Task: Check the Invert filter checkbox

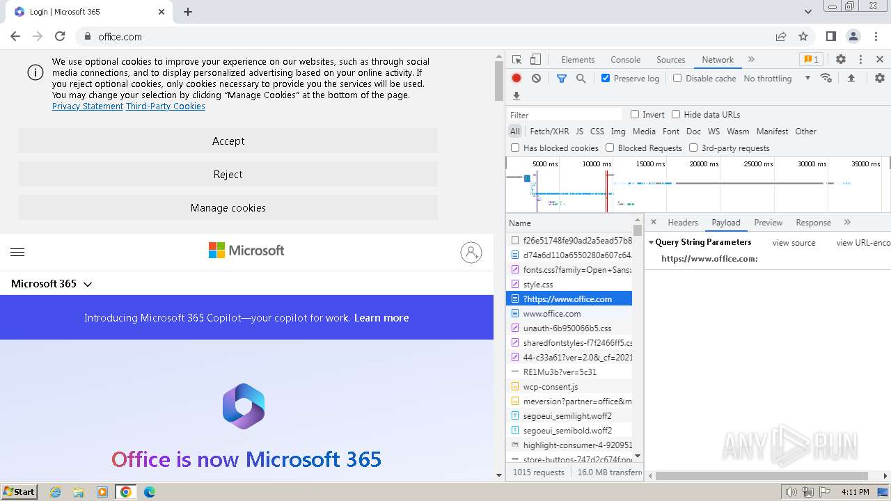Action: [x=635, y=114]
